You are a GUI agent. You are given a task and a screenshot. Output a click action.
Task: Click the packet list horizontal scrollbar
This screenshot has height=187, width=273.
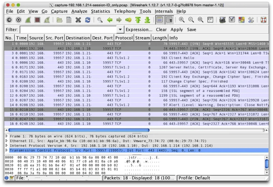(x=79, y=130)
